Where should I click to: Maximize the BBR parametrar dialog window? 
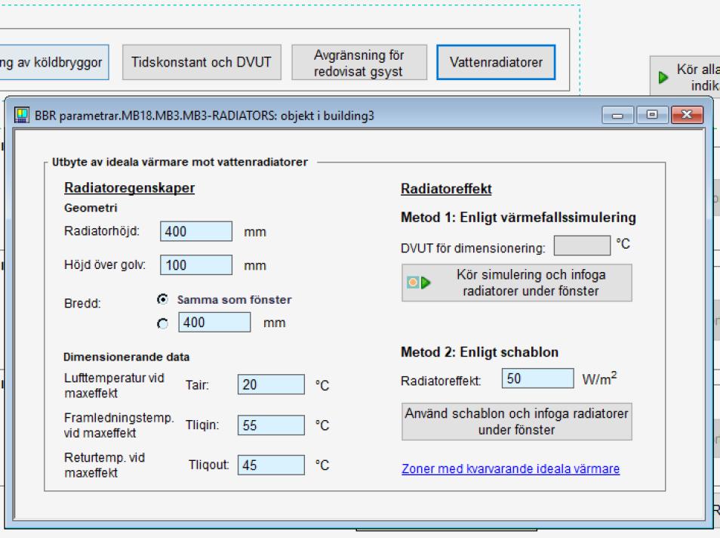pyautogui.click(x=652, y=115)
